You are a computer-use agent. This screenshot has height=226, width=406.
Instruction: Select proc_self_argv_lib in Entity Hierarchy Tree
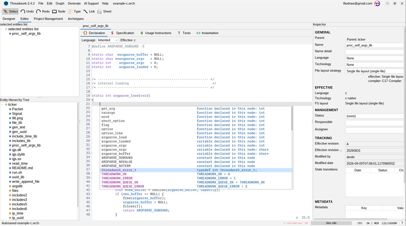point(26,145)
